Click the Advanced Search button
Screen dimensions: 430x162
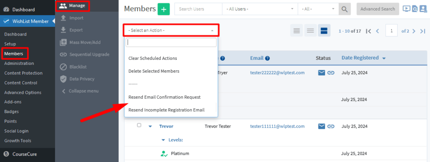[378, 9]
